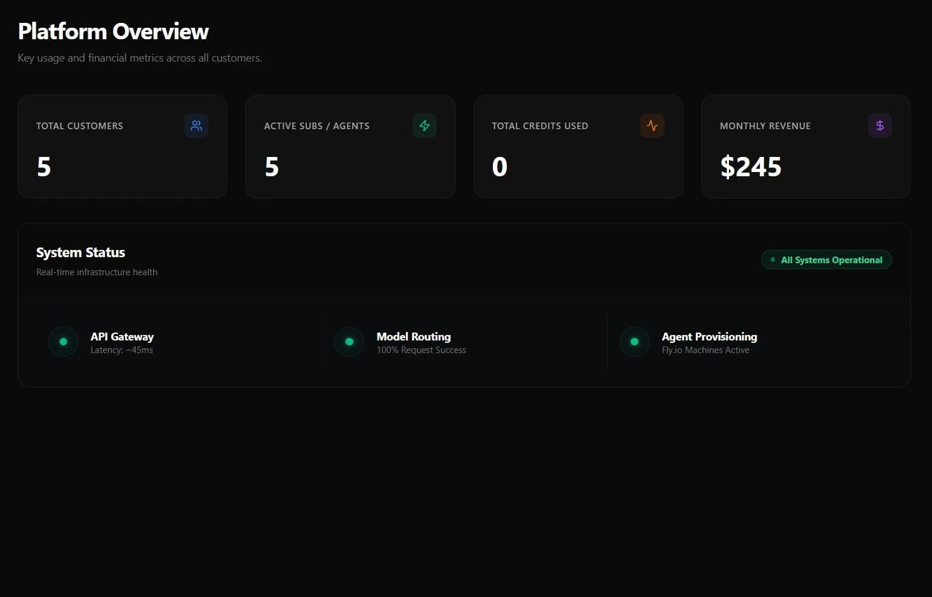Click the Agent Provisioning status dot
The image size is (932, 597).
(x=634, y=342)
